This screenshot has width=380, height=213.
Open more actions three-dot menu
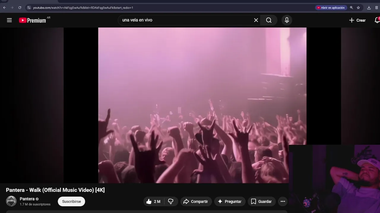coord(283,201)
